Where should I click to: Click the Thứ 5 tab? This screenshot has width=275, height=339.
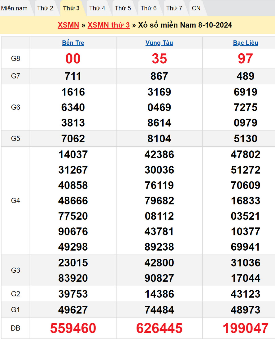[x=123, y=8]
